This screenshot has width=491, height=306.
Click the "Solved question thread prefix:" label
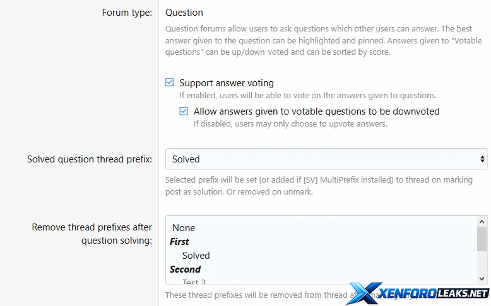90,159
